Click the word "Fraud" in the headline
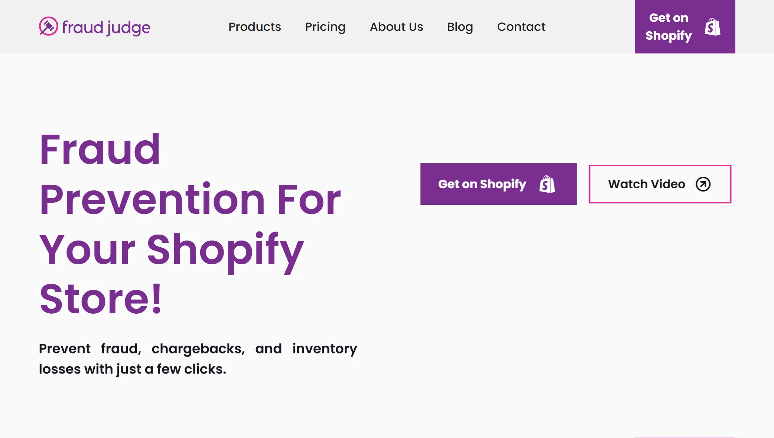 [100, 149]
